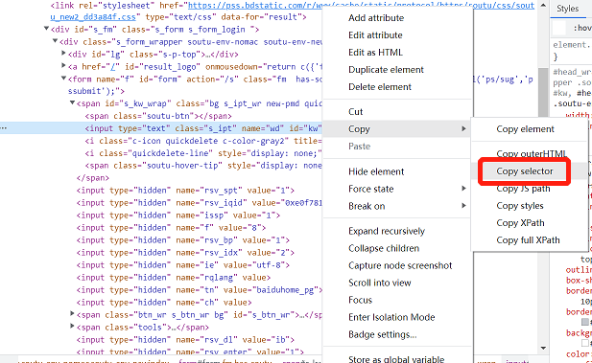
Task: Select Edit as HTML menu entry
Action: pyautogui.click(x=375, y=53)
